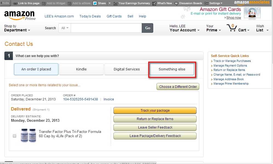The image size is (273, 164).
Task: Open Manage Payment Options quick link
Action: click(230, 65)
